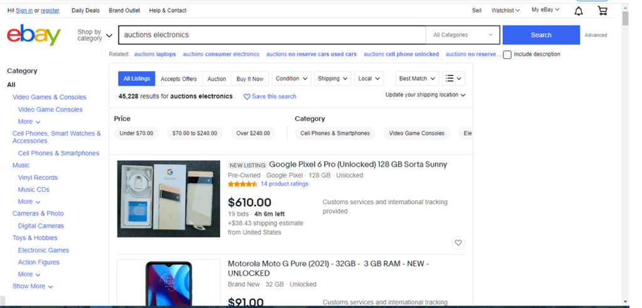The image size is (642, 308).
Task: Filter price $70.00 to $240.00
Action: point(195,133)
